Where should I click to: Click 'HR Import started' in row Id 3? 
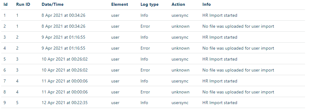click(220, 37)
